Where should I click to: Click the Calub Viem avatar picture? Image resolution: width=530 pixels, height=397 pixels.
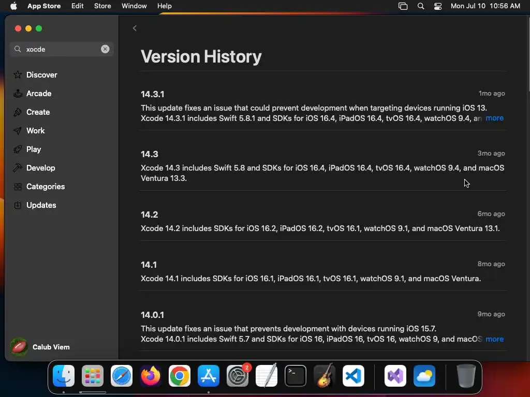[x=19, y=347]
